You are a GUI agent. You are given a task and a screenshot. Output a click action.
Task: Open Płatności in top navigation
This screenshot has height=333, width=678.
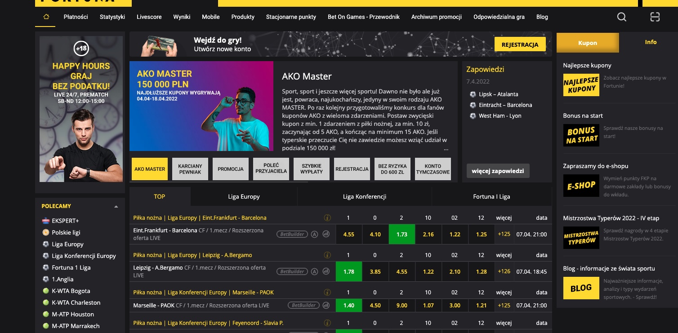76,17
